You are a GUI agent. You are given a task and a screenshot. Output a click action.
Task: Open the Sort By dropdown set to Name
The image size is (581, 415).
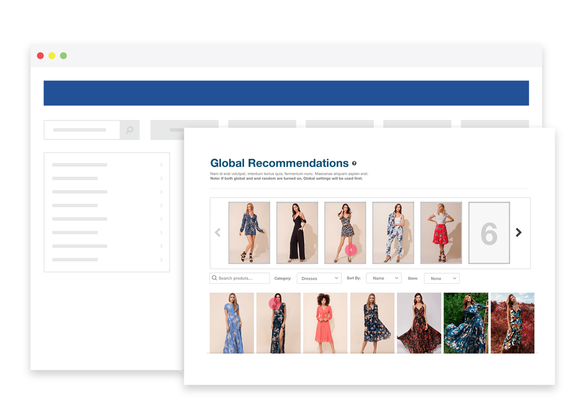[383, 278]
